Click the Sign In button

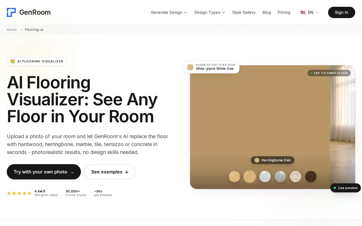341,12
